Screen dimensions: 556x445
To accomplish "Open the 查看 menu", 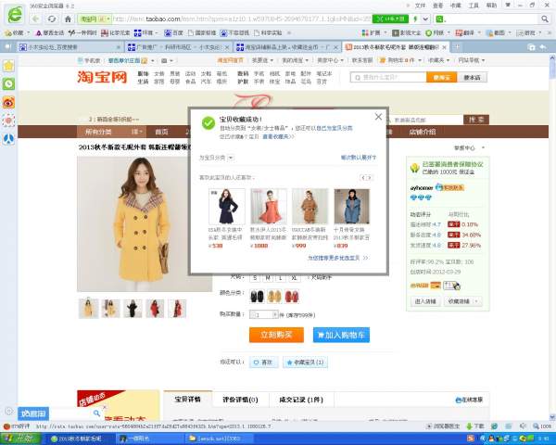I will point(438,6).
